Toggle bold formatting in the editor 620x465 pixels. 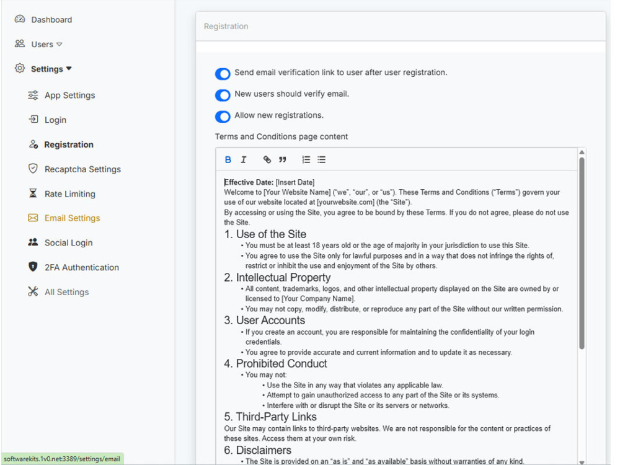pos(228,160)
